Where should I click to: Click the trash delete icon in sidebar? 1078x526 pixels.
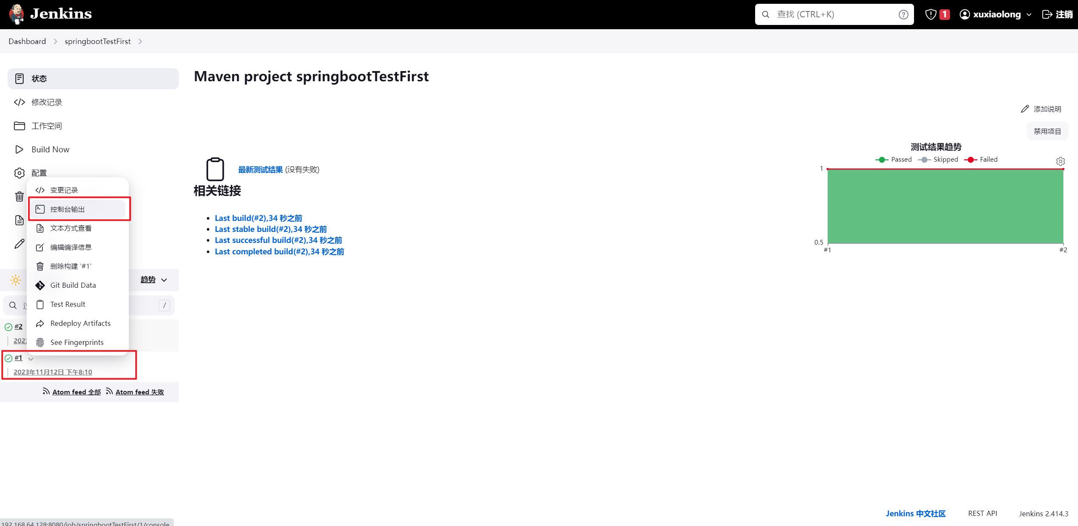[x=19, y=197]
